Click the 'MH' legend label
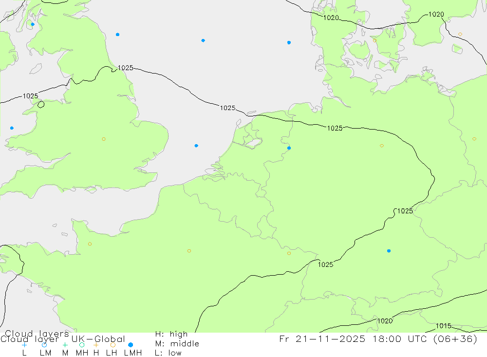Viewport: 487px width, 357px height. (x=82, y=353)
